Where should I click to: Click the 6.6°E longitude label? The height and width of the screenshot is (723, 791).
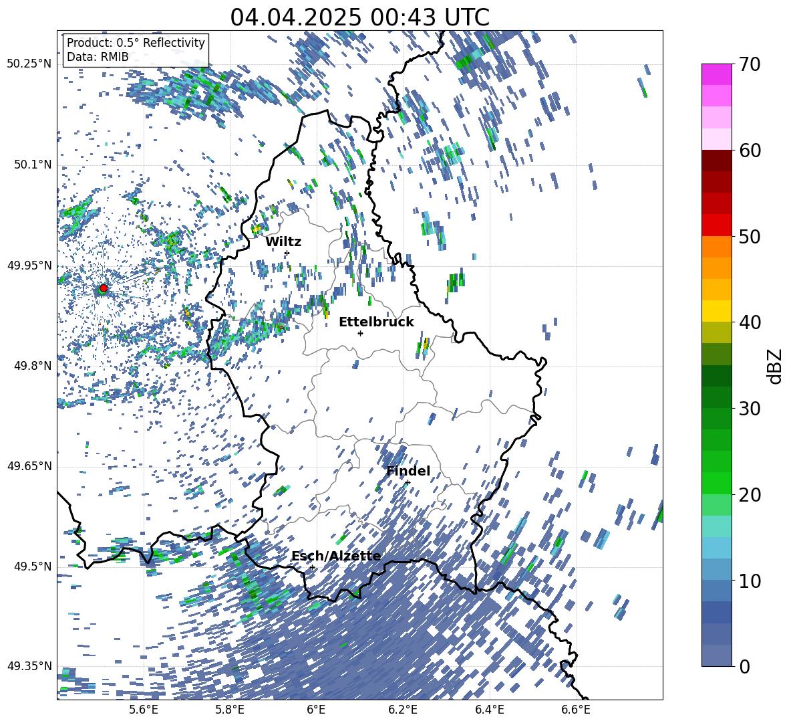coord(576,710)
